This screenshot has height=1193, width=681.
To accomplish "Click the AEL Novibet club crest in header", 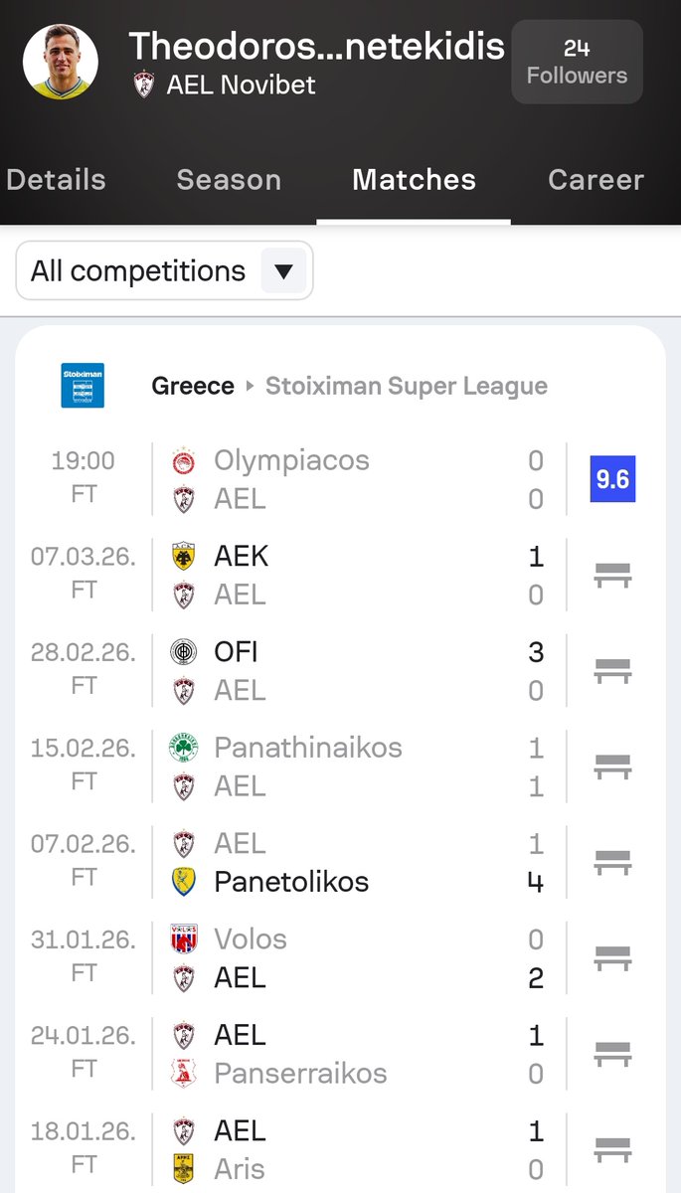I will coord(145,85).
